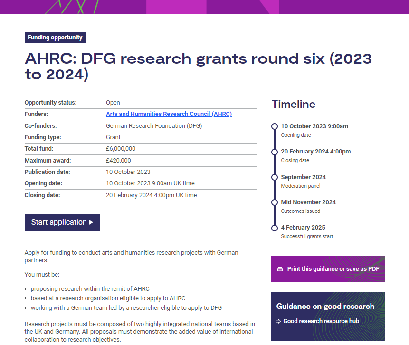
Task: Click bullet working with a German team
Action: 126,308
